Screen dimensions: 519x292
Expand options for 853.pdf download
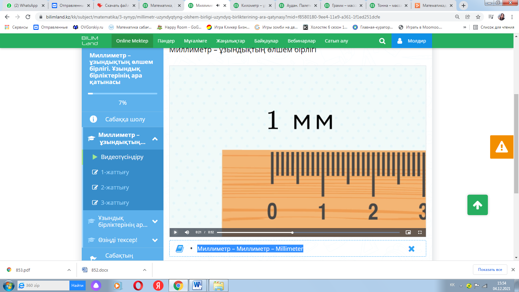[x=69, y=270]
